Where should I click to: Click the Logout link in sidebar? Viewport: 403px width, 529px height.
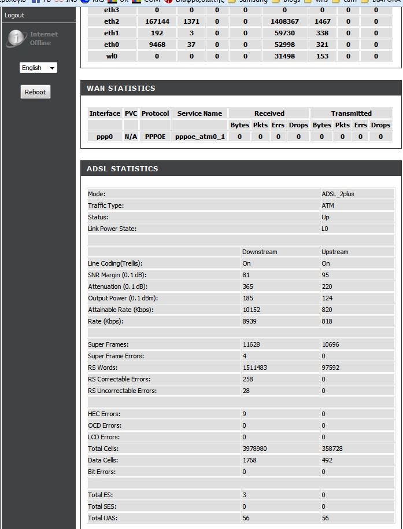(x=14, y=15)
